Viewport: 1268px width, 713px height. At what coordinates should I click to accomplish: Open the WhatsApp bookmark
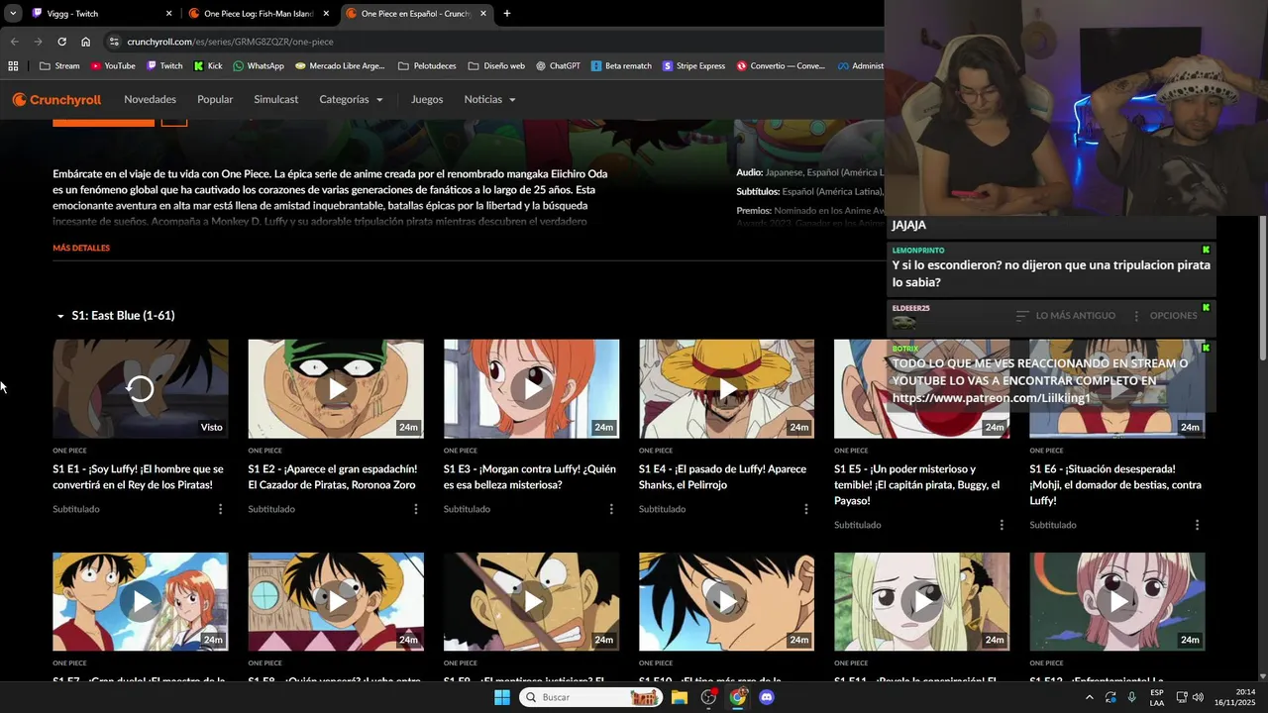coord(259,66)
